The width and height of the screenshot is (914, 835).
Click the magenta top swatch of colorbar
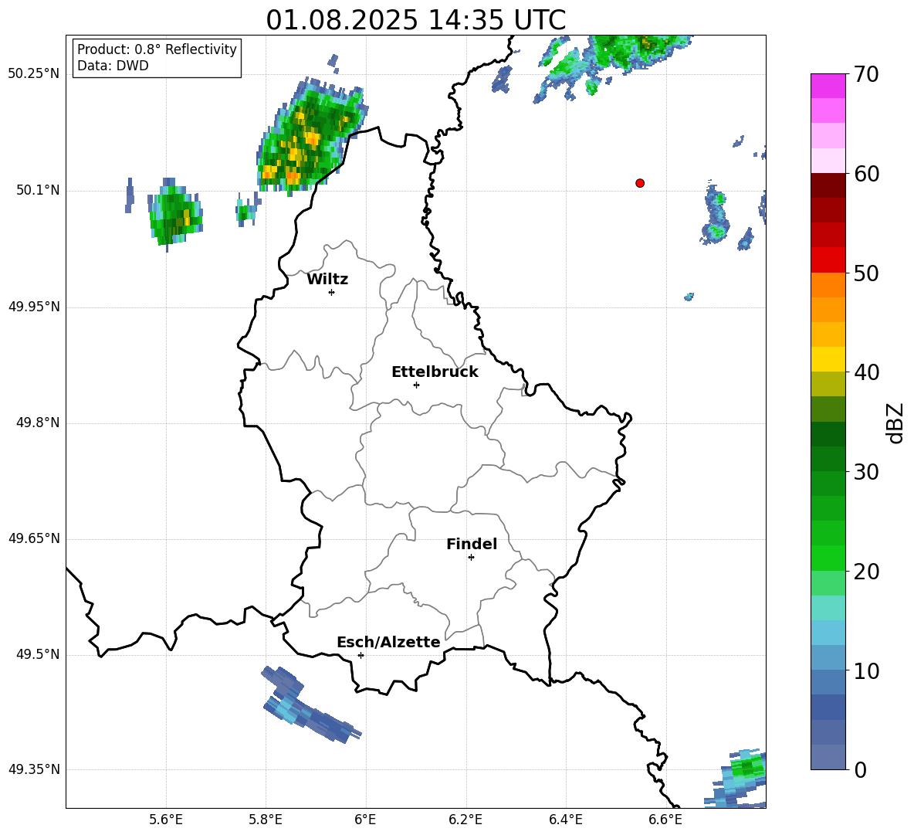click(x=828, y=87)
